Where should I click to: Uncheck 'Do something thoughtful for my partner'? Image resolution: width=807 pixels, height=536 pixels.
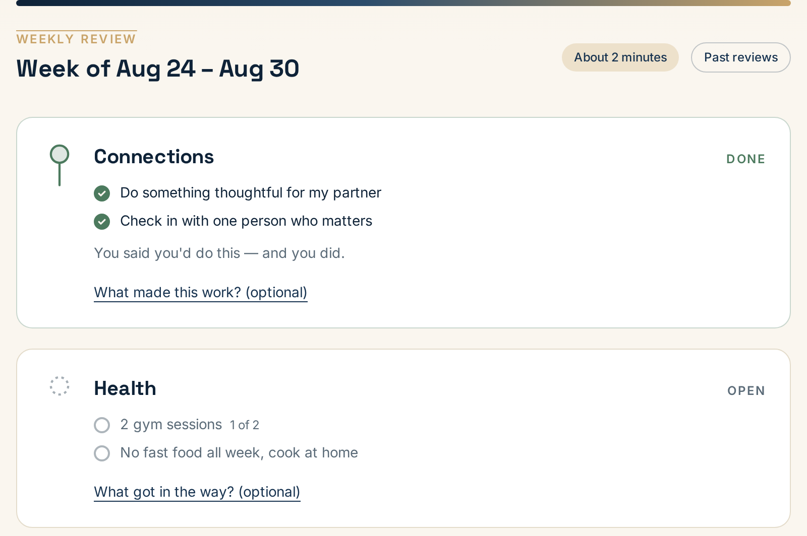coord(102,193)
